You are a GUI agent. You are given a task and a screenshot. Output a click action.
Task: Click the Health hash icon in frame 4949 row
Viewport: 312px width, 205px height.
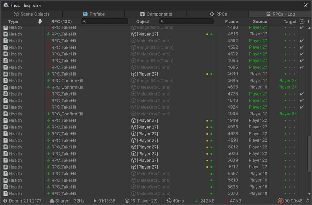pos(6,120)
